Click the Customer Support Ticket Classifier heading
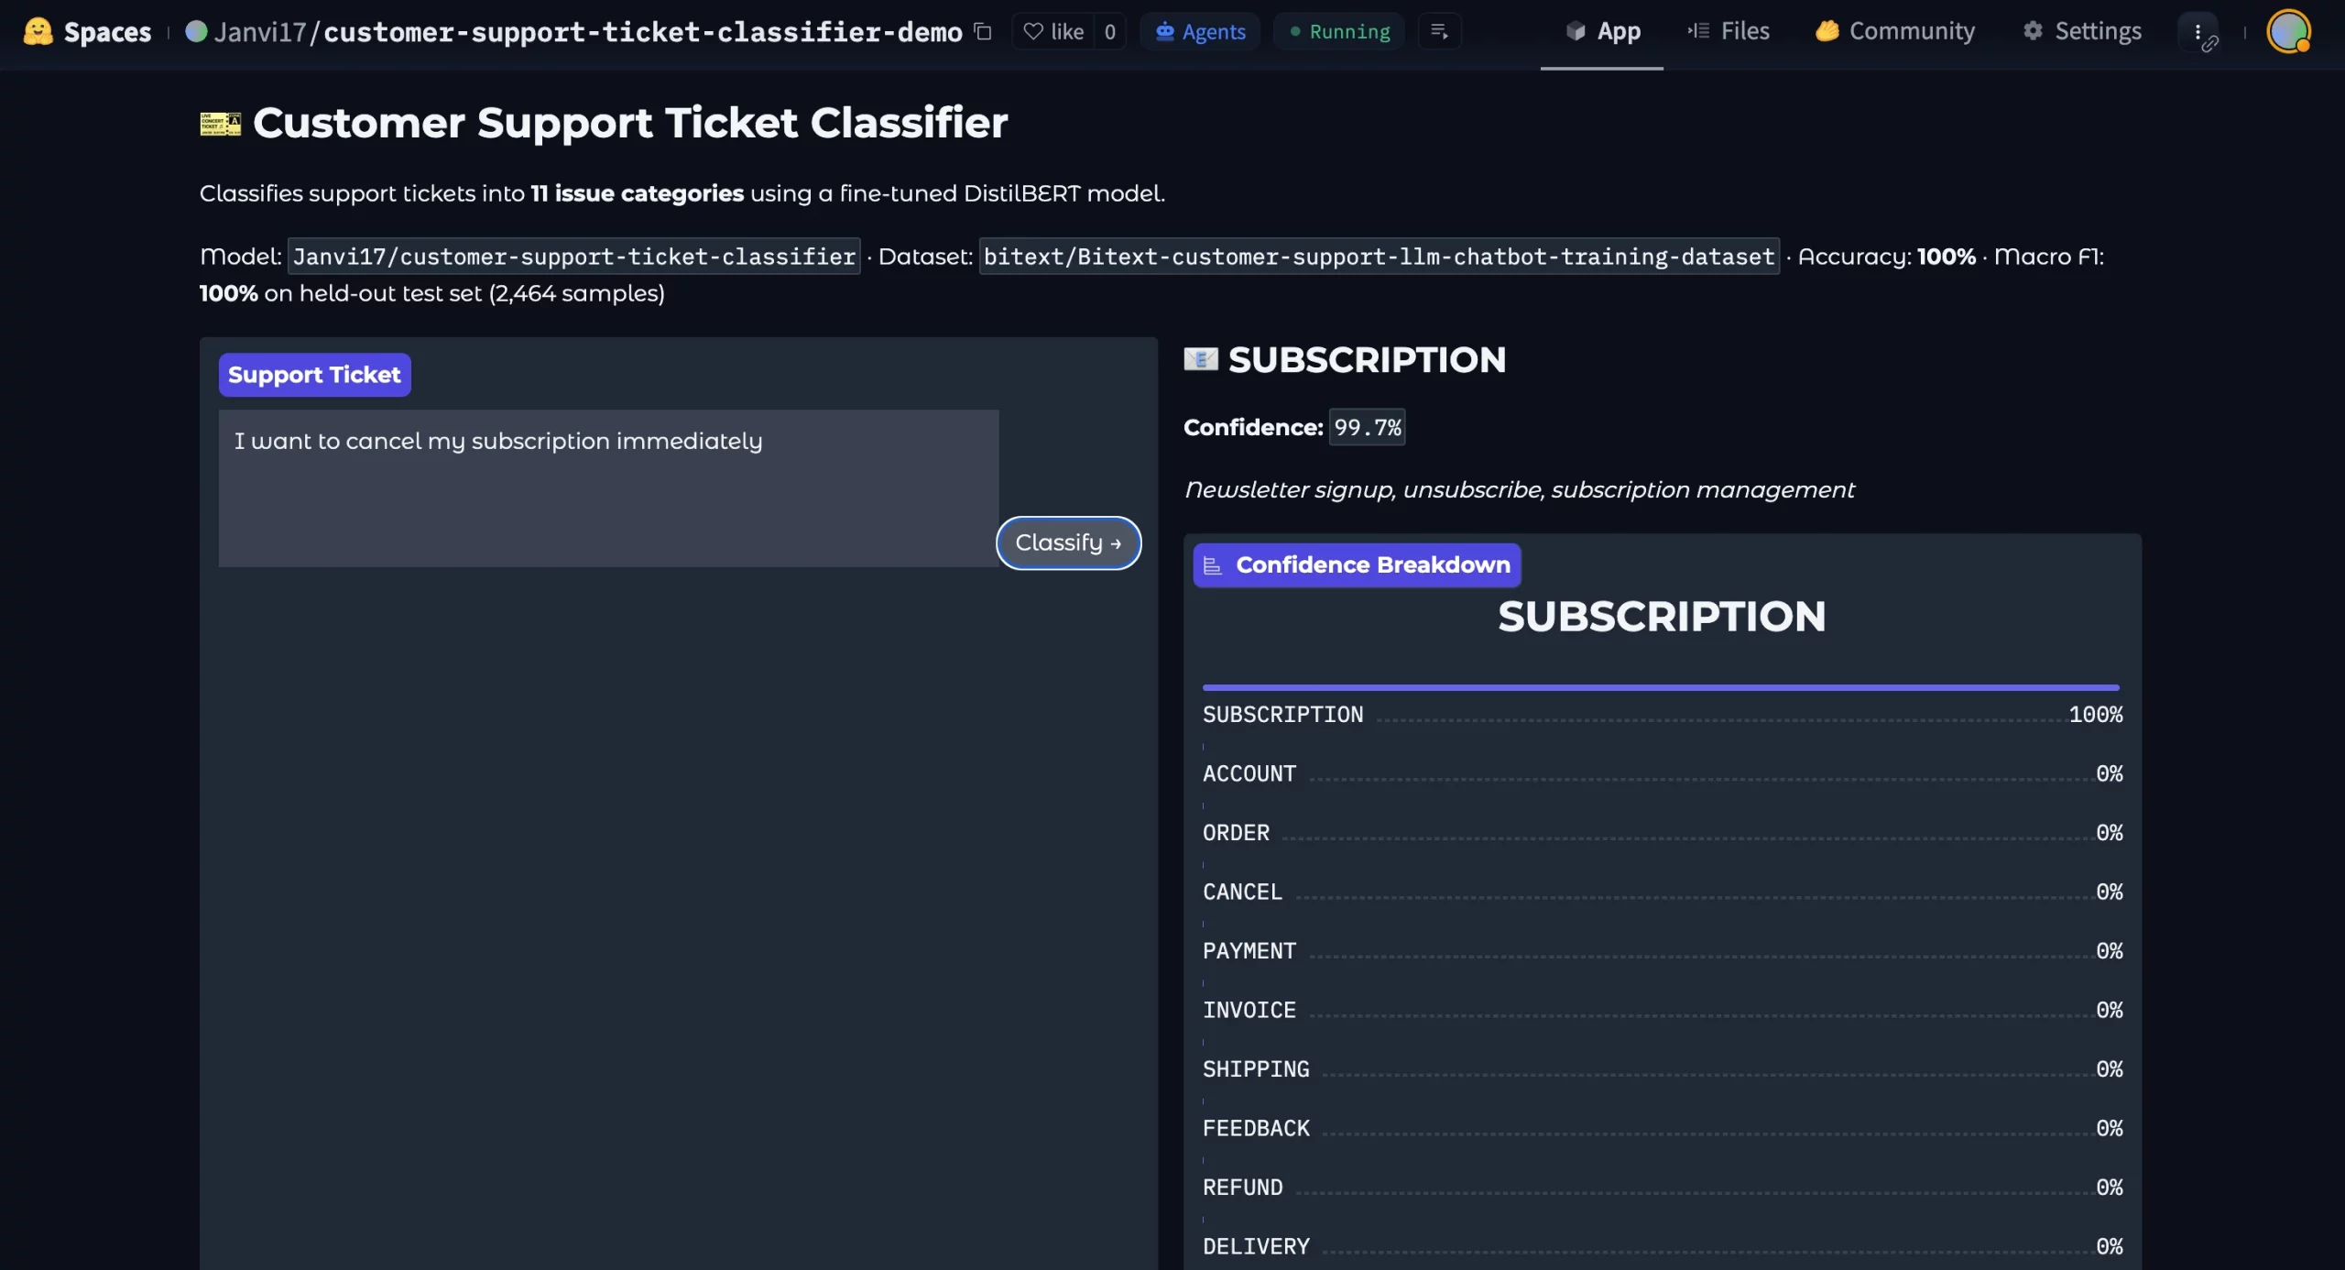The image size is (2345, 1270). pyautogui.click(x=630, y=123)
